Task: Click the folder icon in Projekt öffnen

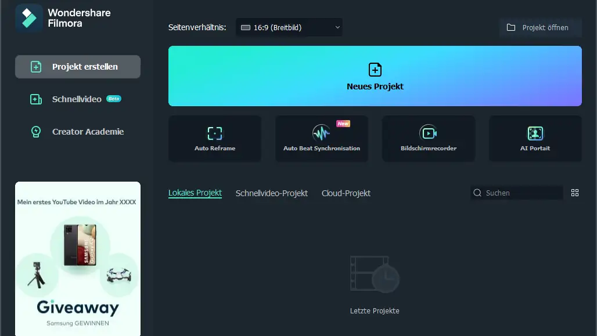Action: pyautogui.click(x=511, y=27)
